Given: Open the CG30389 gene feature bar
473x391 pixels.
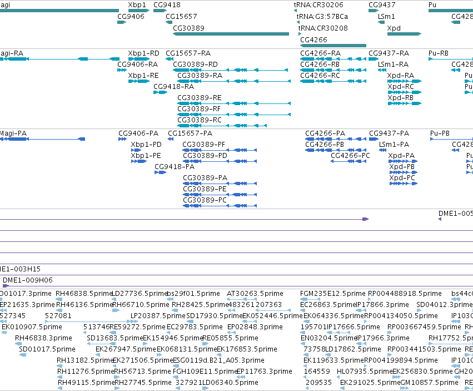Looking at the screenshot, I should pyautogui.click(x=231, y=34).
